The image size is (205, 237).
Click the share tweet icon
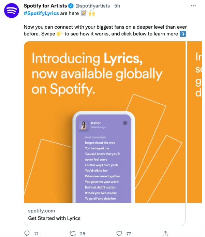tap(165, 233)
